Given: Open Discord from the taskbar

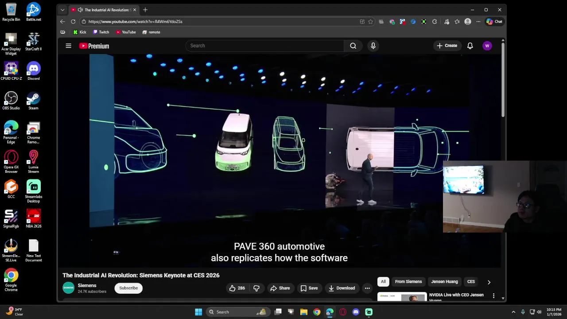Looking at the screenshot, I should point(356,312).
